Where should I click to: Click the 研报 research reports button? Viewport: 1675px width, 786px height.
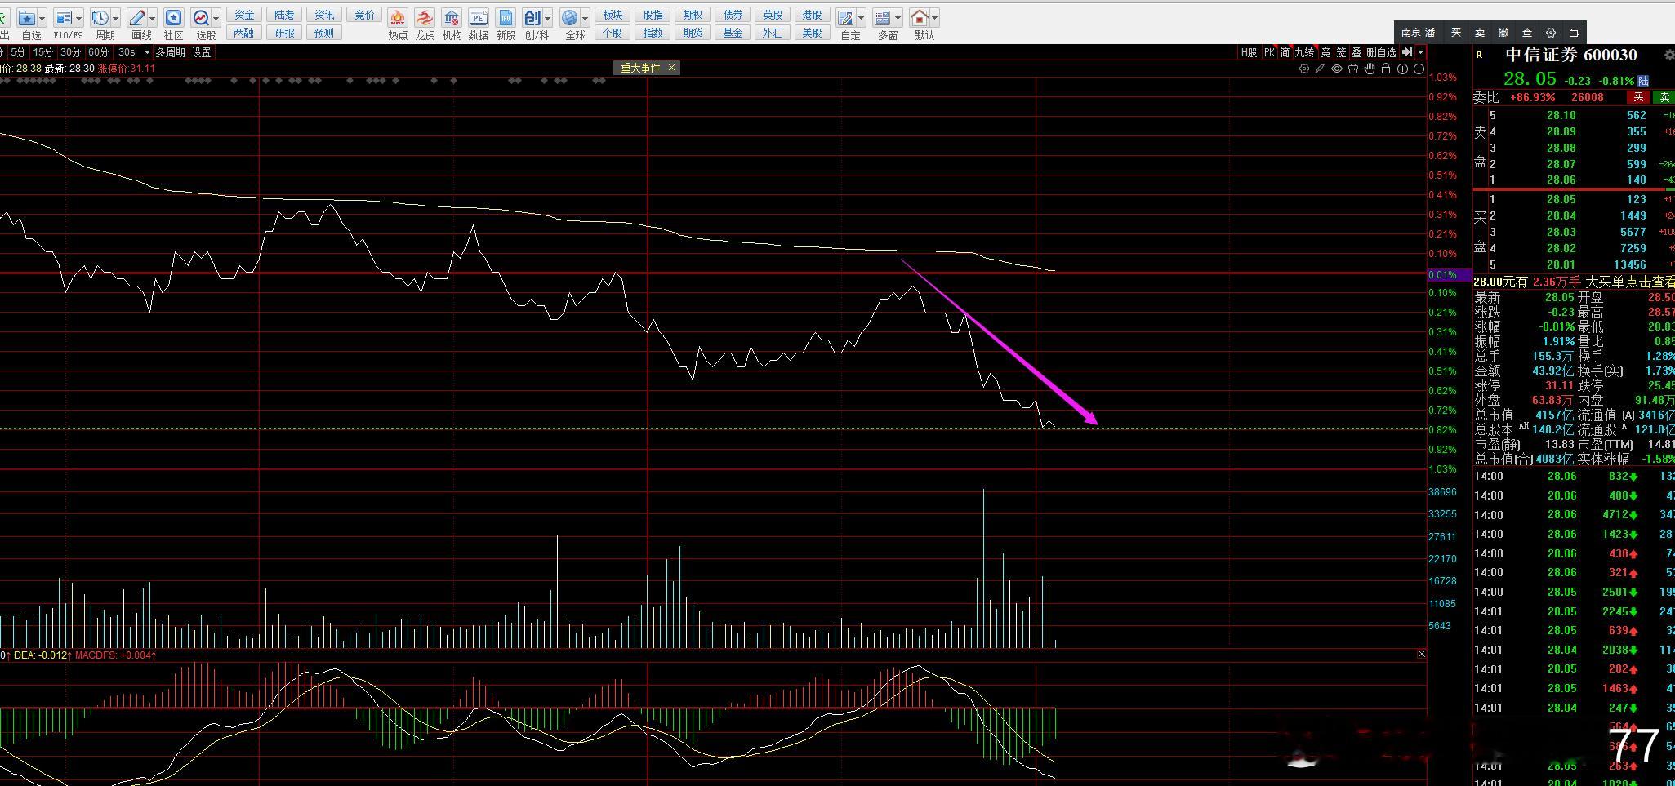point(284,33)
